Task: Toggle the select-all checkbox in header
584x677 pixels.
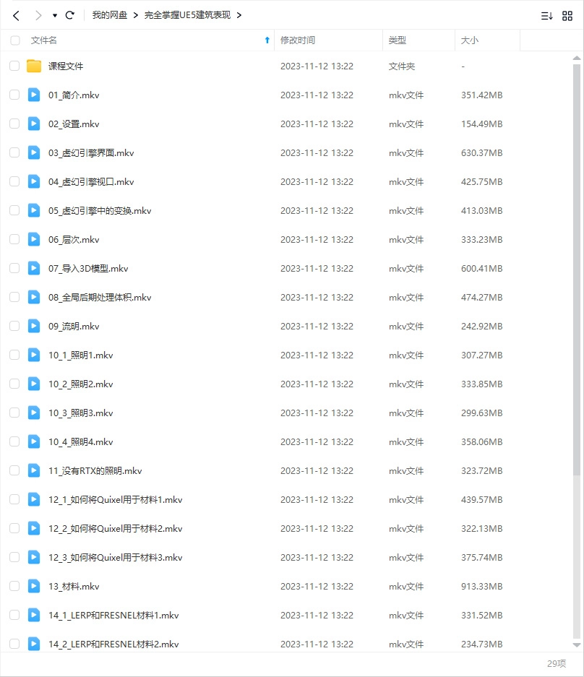Action: 15,40
